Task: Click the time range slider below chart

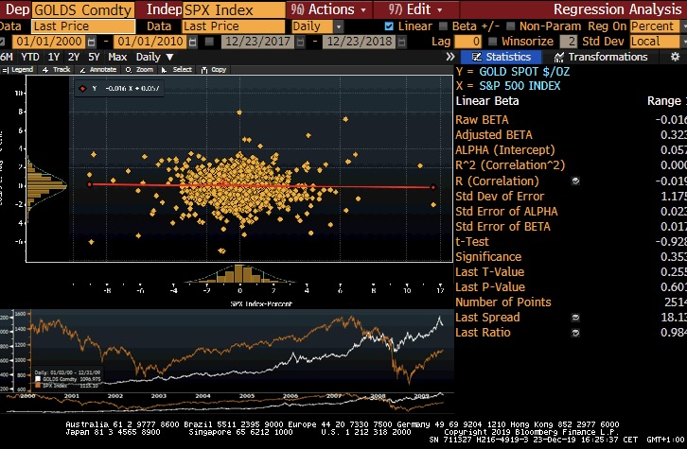Action: pos(226,402)
